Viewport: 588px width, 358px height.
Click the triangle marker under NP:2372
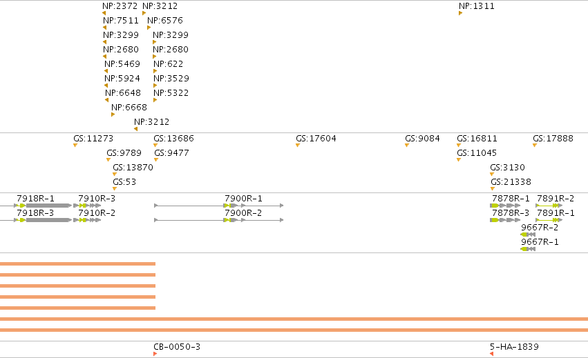tap(104, 13)
